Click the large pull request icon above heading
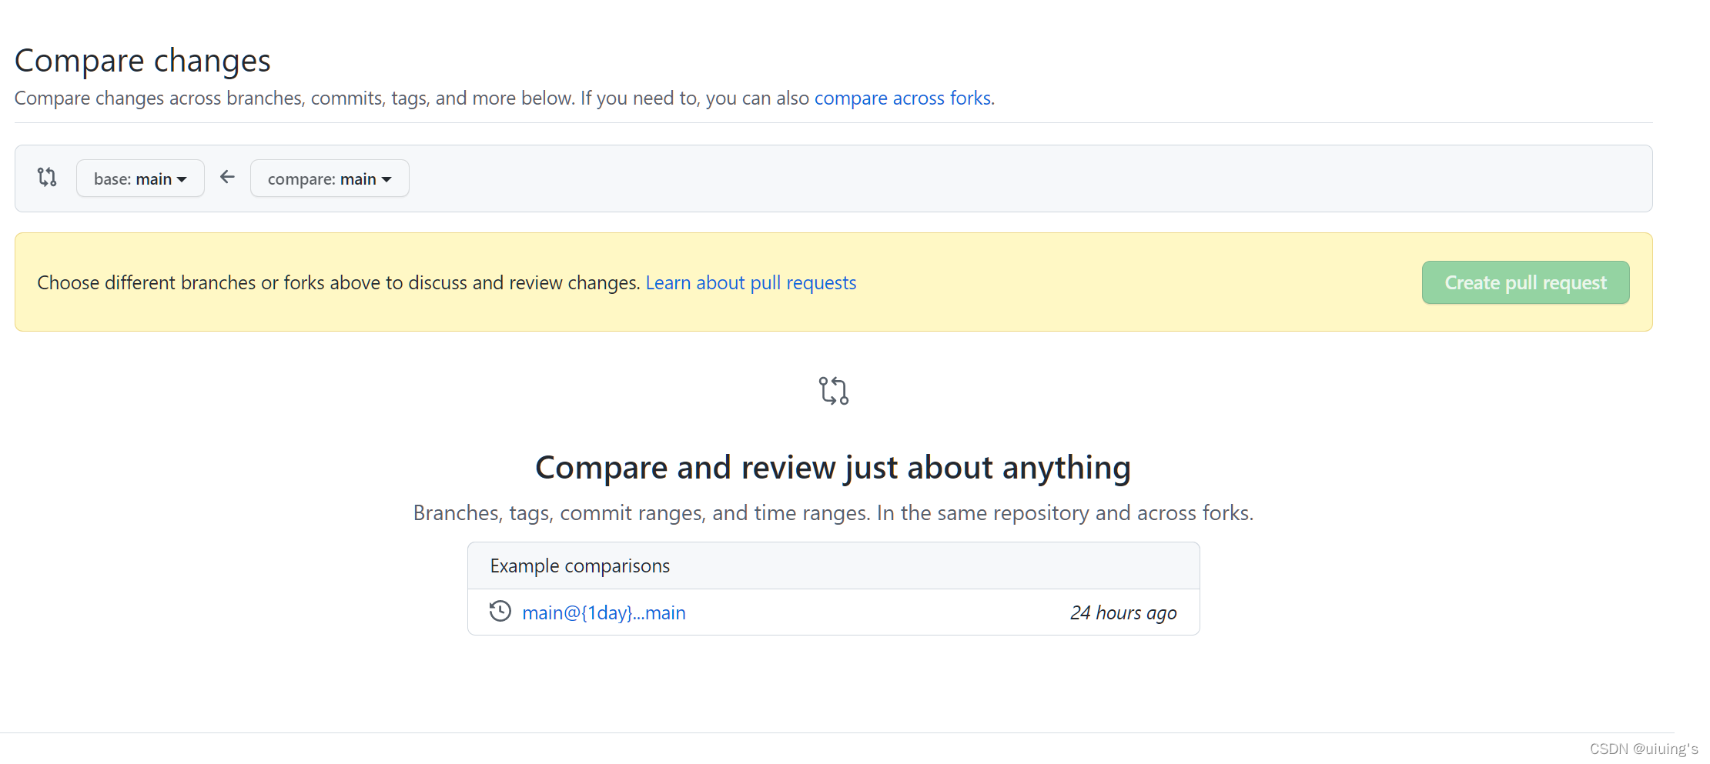Viewport: 1710px width, 764px height. (x=834, y=391)
